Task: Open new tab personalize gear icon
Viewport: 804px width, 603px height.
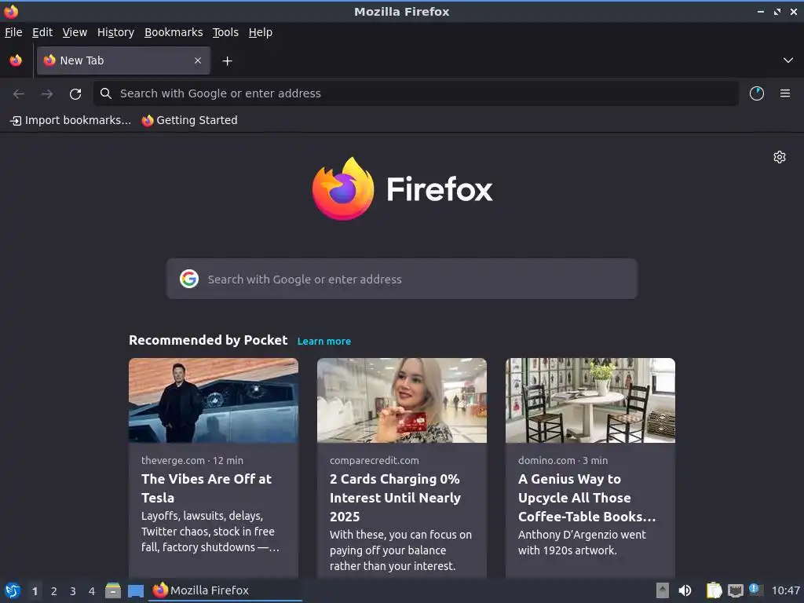Action: [x=780, y=157]
